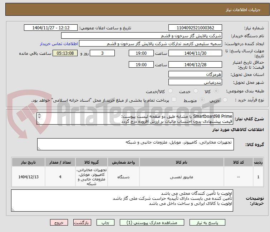270x232 pixels.
Task: Click the 'بازگشت' back button
Action: pos(82,222)
